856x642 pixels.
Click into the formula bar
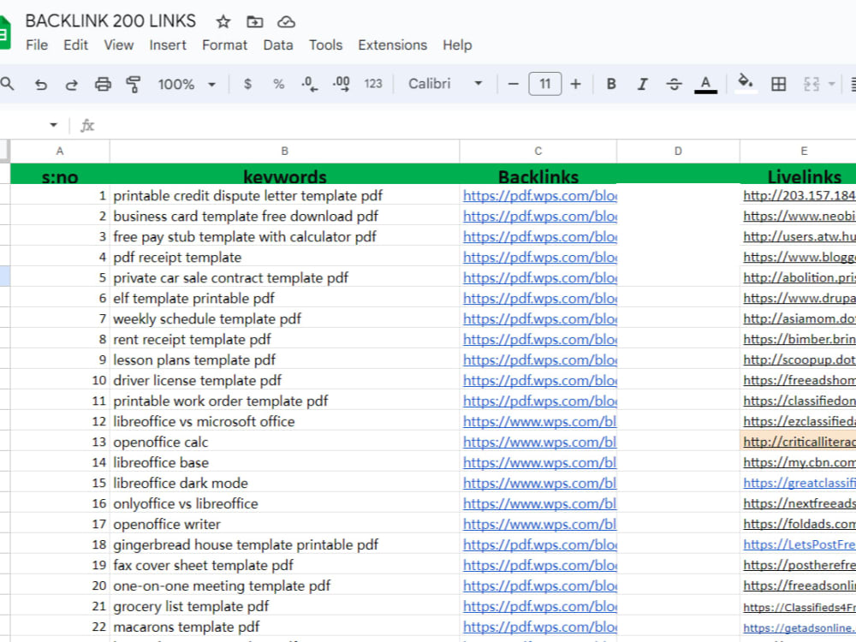(x=475, y=126)
